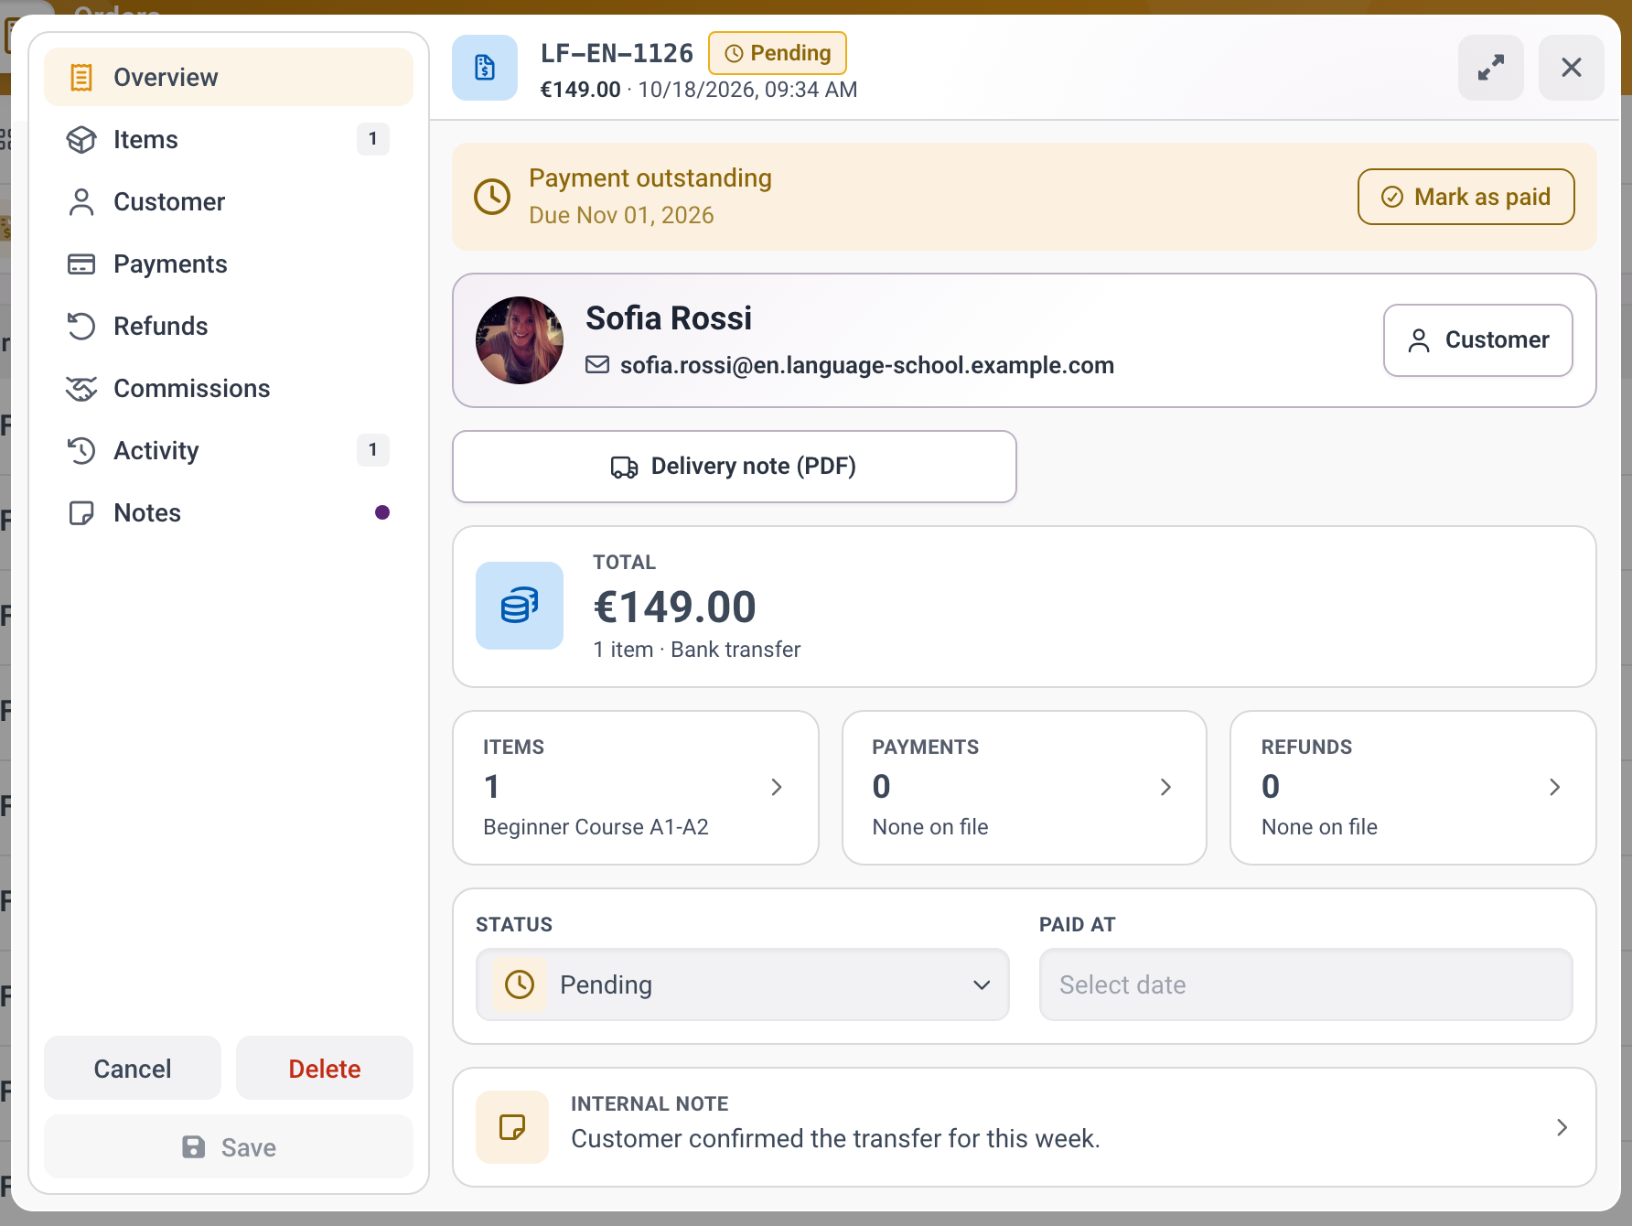Screen dimensions: 1632x1226
Task: Open the Overview section
Action: point(229,77)
